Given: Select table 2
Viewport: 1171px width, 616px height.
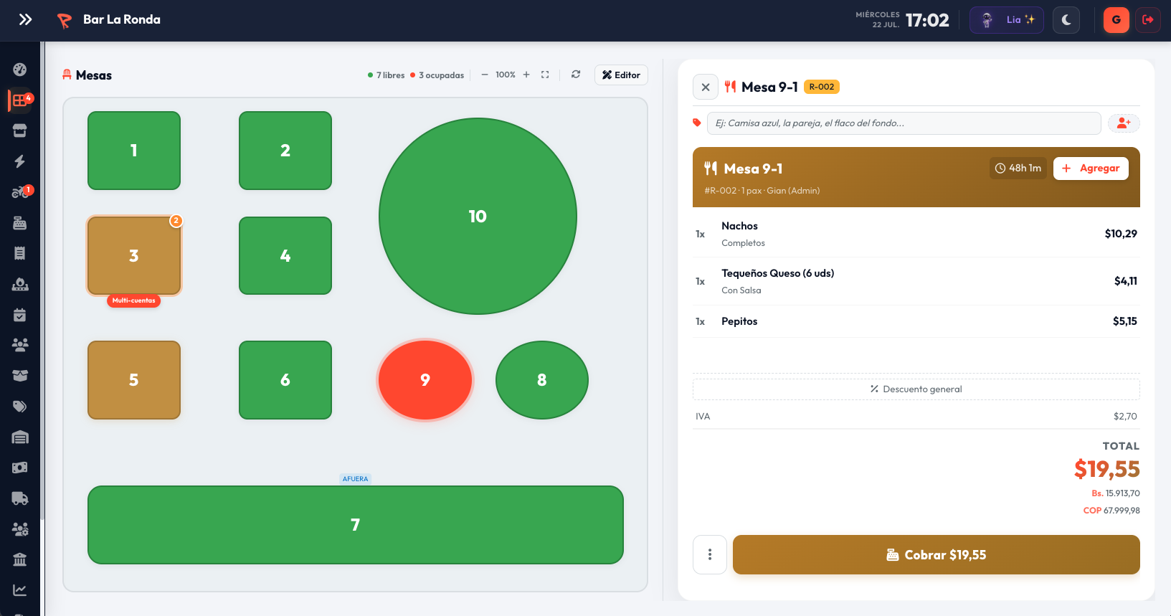Looking at the screenshot, I should 285,151.
